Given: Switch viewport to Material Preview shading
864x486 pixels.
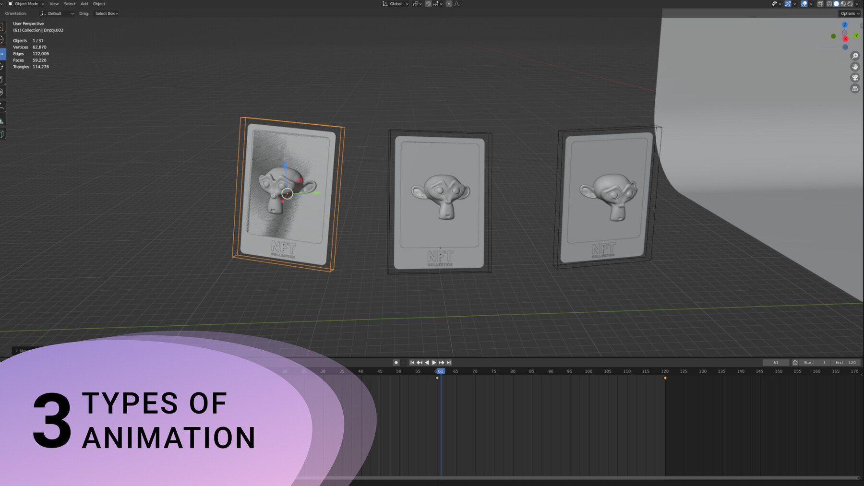Looking at the screenshot, I should (x=843, y=4).
